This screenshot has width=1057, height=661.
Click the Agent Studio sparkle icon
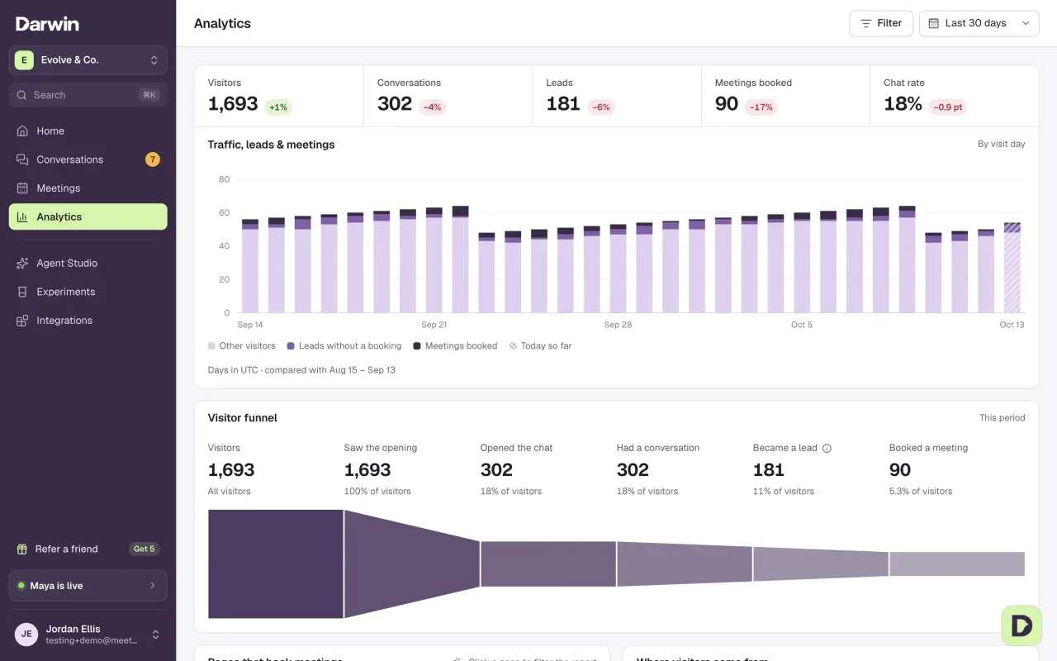[22, 263]
